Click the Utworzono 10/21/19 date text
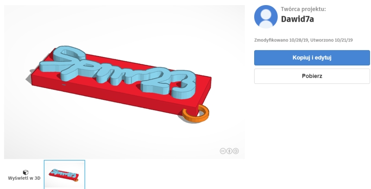This screenshot has width=371, height=189. pos(332,40)
